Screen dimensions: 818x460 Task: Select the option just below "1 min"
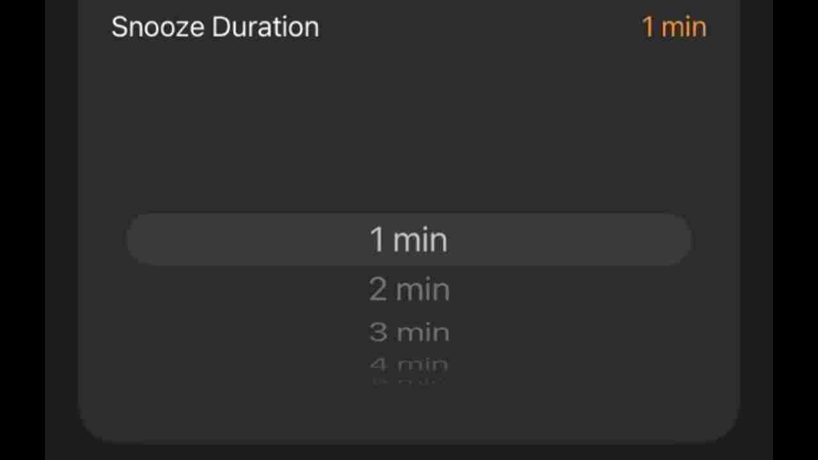click(x=409, y=290)
